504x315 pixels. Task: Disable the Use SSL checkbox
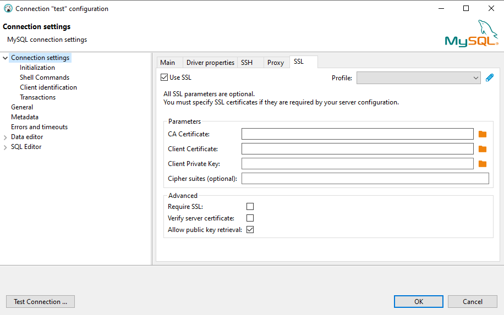coord(165,78)
